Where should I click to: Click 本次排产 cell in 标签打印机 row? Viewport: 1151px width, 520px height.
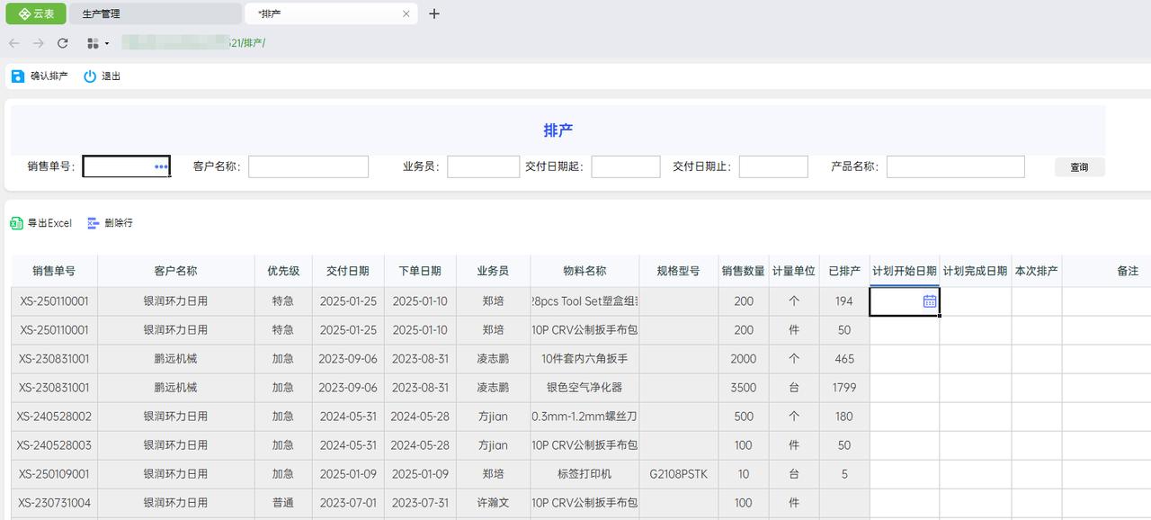pyautogui.click(x=1037, y=474)
